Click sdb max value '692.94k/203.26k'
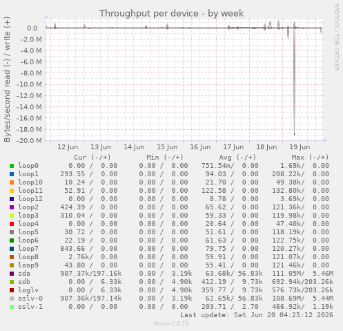The height and width of the screenshot is (331, 343). coord(302,282)
